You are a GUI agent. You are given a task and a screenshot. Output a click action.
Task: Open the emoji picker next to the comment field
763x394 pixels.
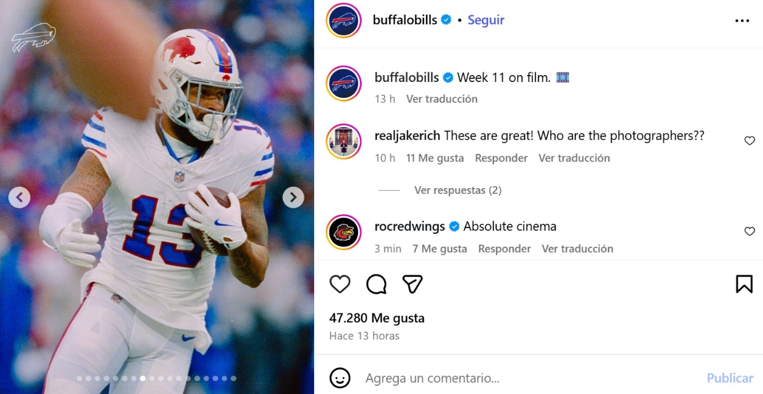pyautogui.click(x=340, y=377)
